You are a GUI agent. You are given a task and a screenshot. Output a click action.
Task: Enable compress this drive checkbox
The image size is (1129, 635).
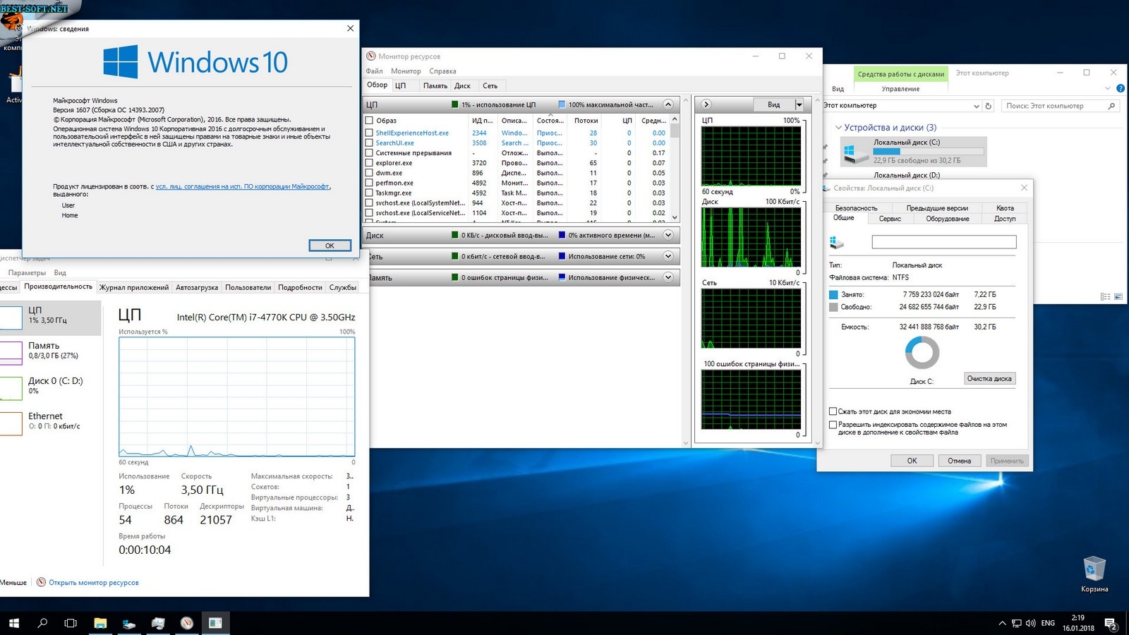pos(833,411)
